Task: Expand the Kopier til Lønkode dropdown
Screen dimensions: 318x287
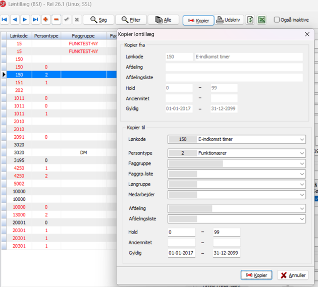Action: click(x=302, y=139)
